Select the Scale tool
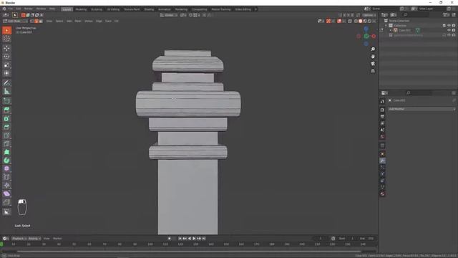This screenshot has height=258, width=458. 6,65
